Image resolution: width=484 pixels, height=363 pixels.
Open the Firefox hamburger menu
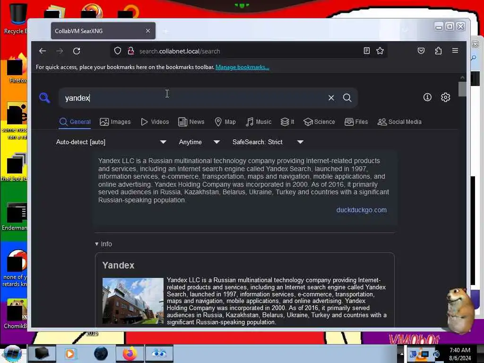coord(455,51)
